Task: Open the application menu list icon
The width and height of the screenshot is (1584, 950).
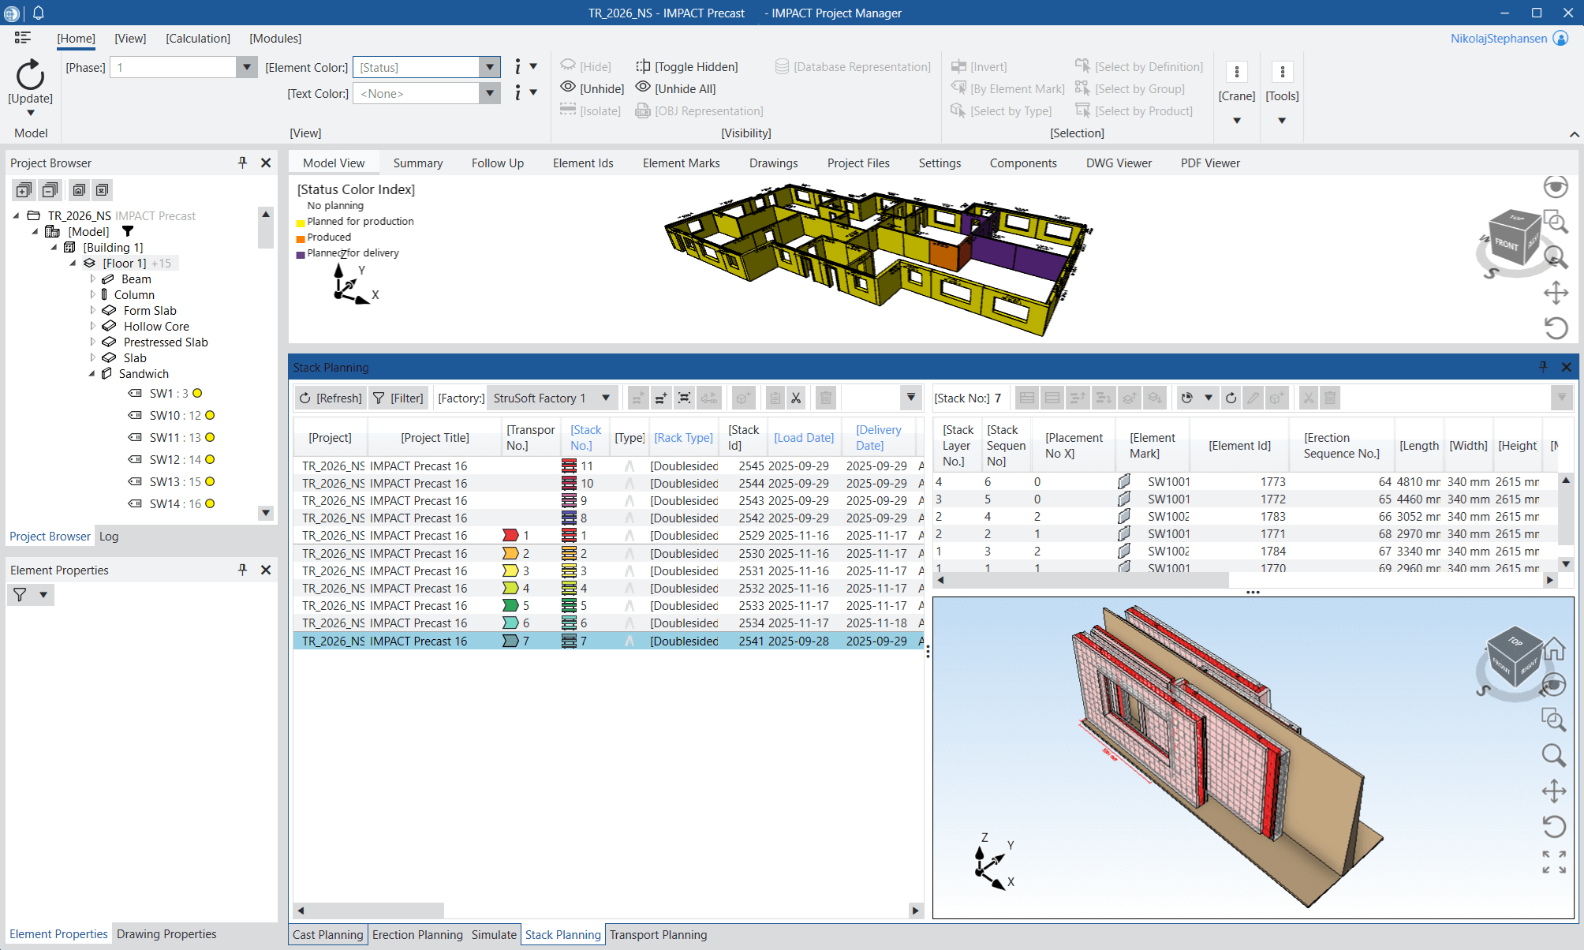Action: [x=23, y=38]
